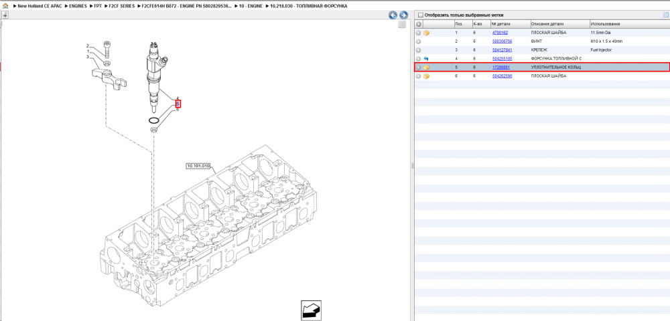Click round add icon for part 504262598
This screenshot has width=670, height=321.
click(419, 76)
